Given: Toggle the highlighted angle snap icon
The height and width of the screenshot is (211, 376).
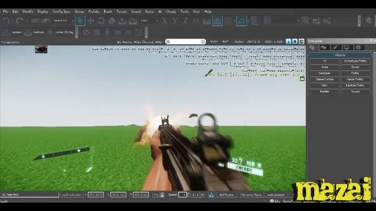Looking at the screenshot, I should [241, 21].
